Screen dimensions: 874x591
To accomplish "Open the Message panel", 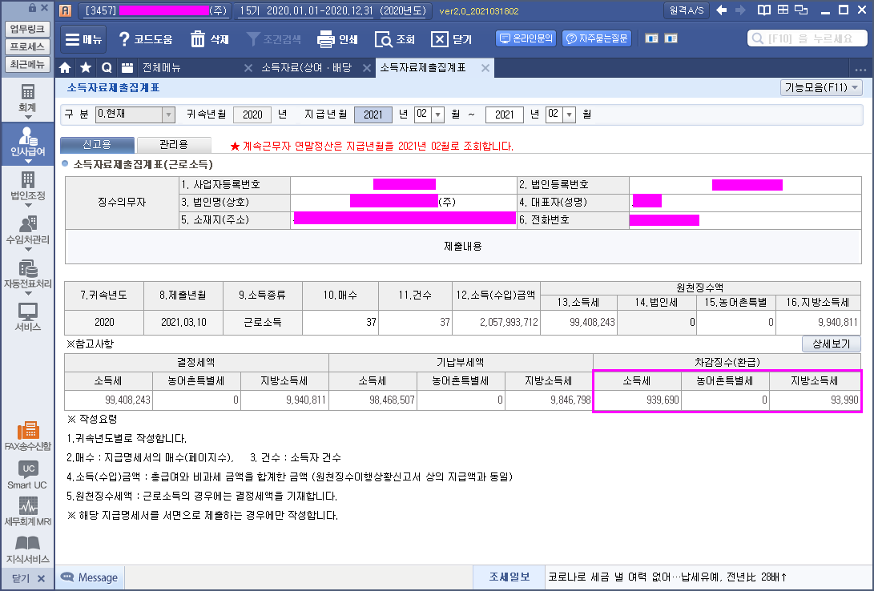I will click(x=90, y=577).
